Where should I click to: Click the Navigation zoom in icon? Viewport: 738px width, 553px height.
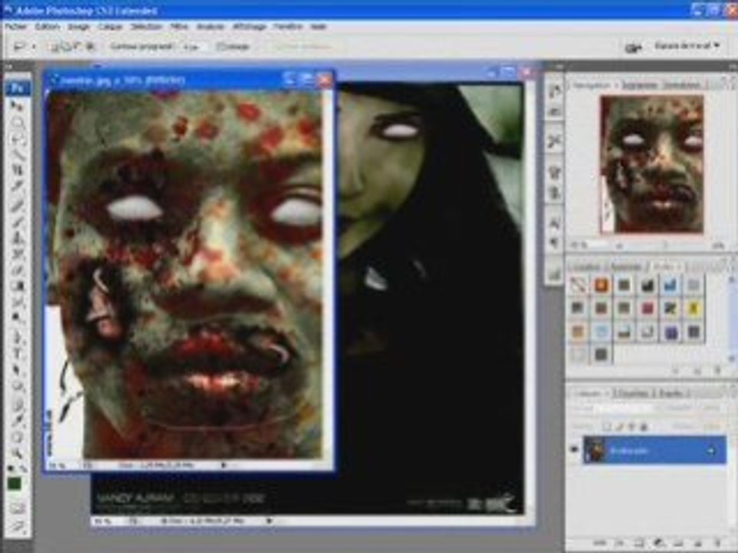point(718,246)
